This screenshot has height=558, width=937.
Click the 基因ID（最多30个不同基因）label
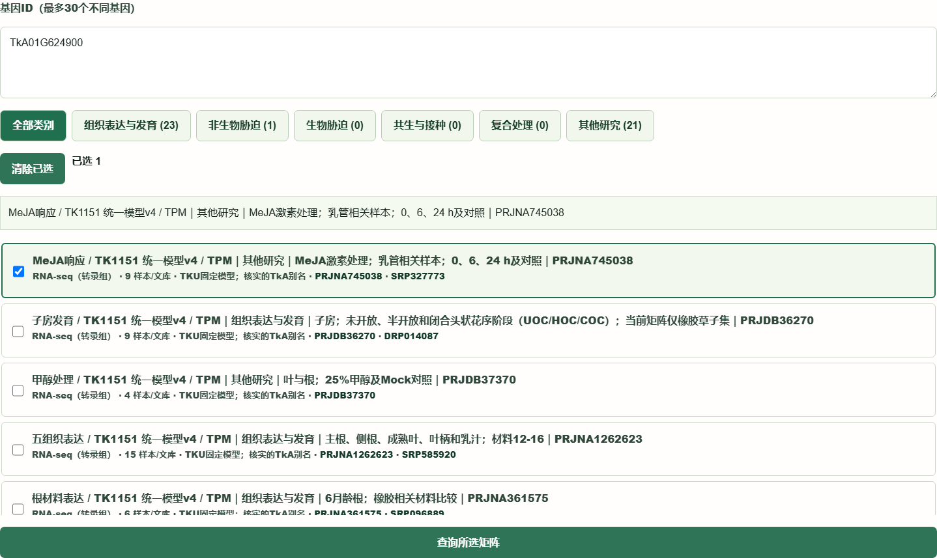[67, 8]
